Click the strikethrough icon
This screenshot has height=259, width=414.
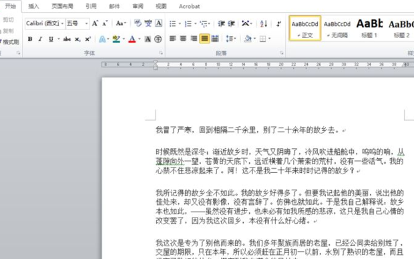coord(67,39)
